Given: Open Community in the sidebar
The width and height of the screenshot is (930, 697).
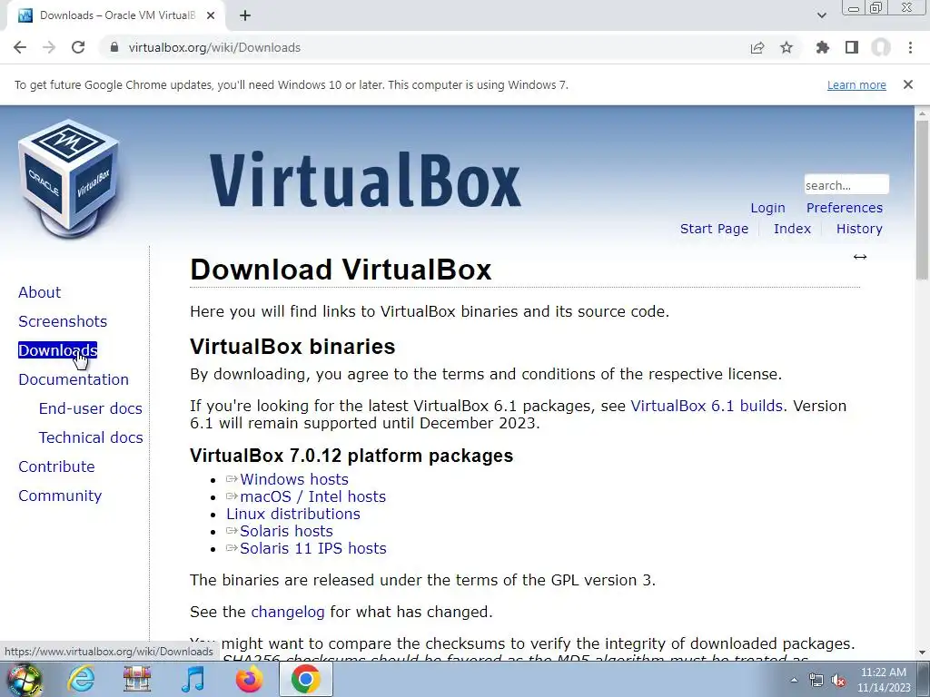Looking at the screenshot, I should (x=60, y=496).
